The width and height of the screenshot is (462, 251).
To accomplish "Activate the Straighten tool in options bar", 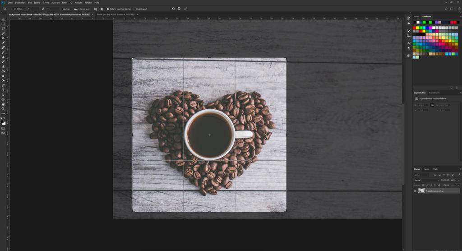I will (x=76, y=9).
